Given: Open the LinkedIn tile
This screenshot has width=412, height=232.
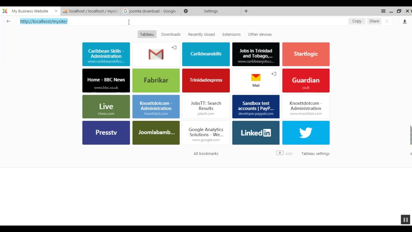Looking at the screenshot, I should [256, 133].
